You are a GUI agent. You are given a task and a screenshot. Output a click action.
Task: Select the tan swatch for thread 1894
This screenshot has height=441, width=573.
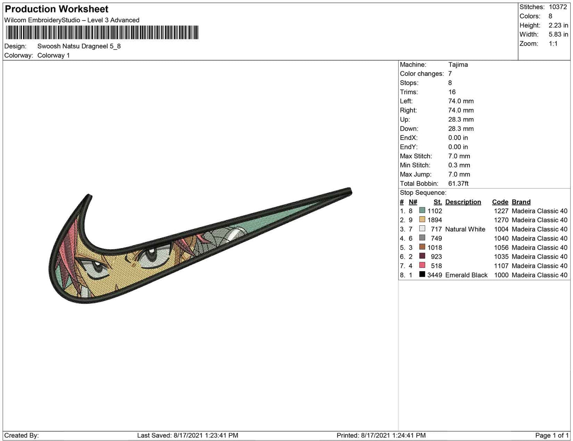(x=422, y=220)
